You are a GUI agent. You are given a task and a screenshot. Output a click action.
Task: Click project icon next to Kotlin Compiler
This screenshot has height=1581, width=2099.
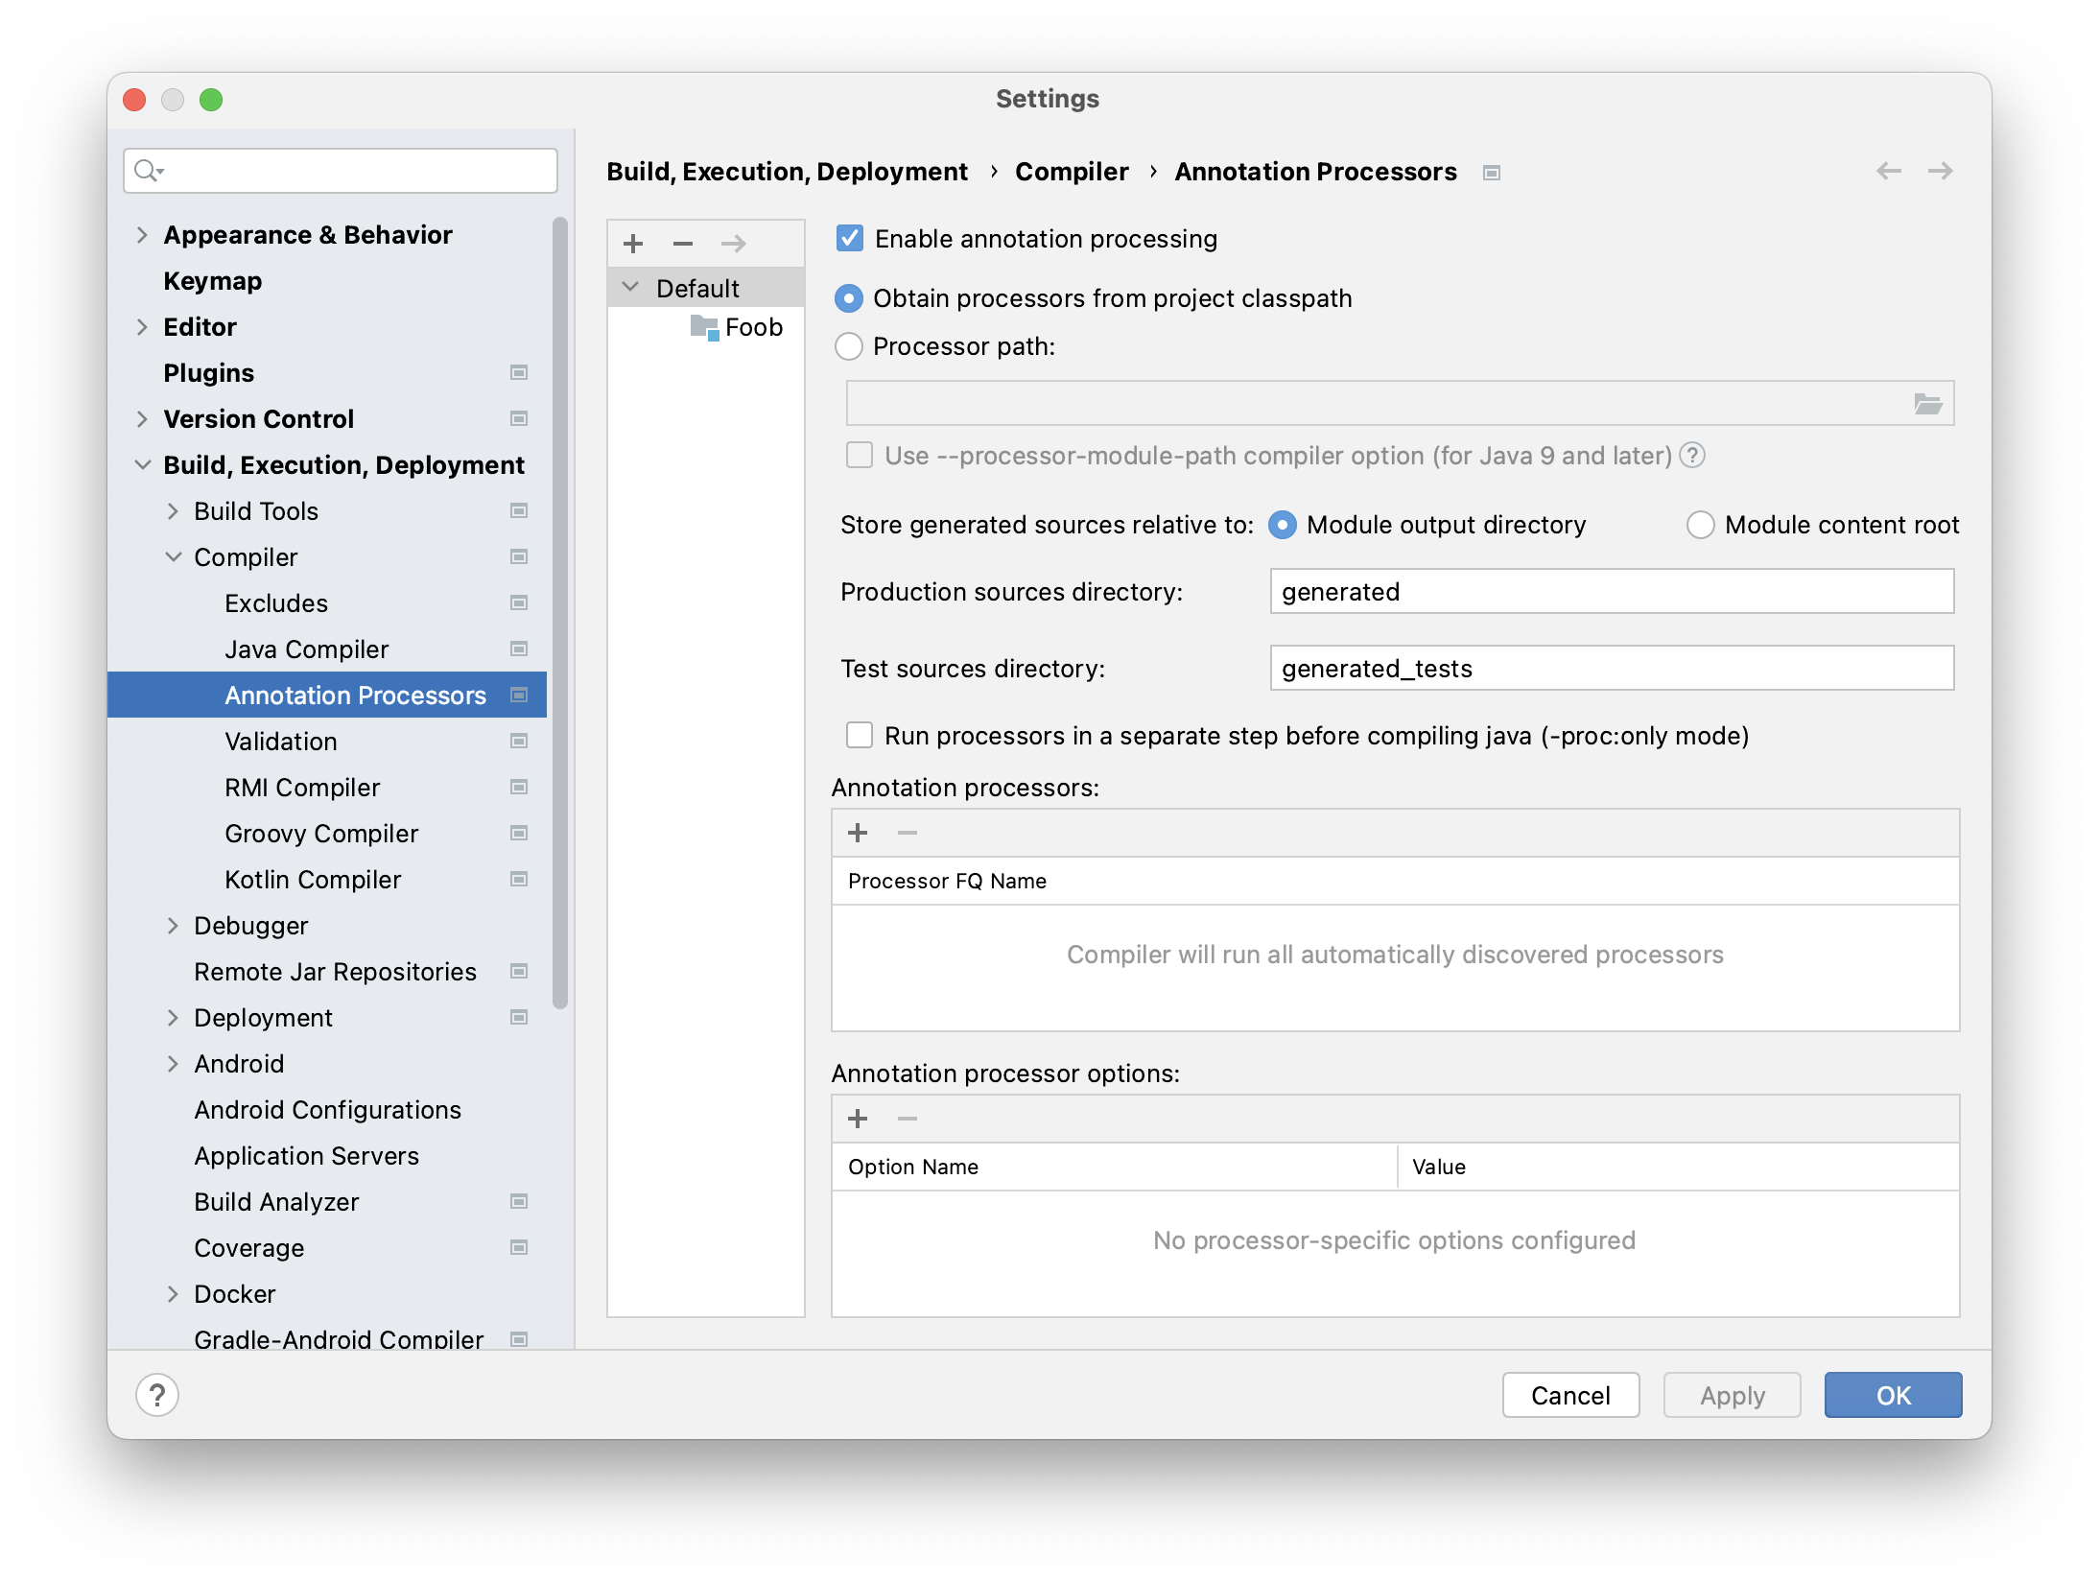click(x=519, y=879)
